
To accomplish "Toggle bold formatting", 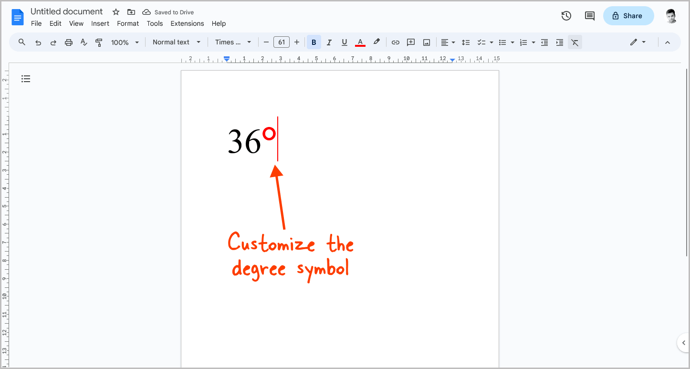I will coord(314,42).
